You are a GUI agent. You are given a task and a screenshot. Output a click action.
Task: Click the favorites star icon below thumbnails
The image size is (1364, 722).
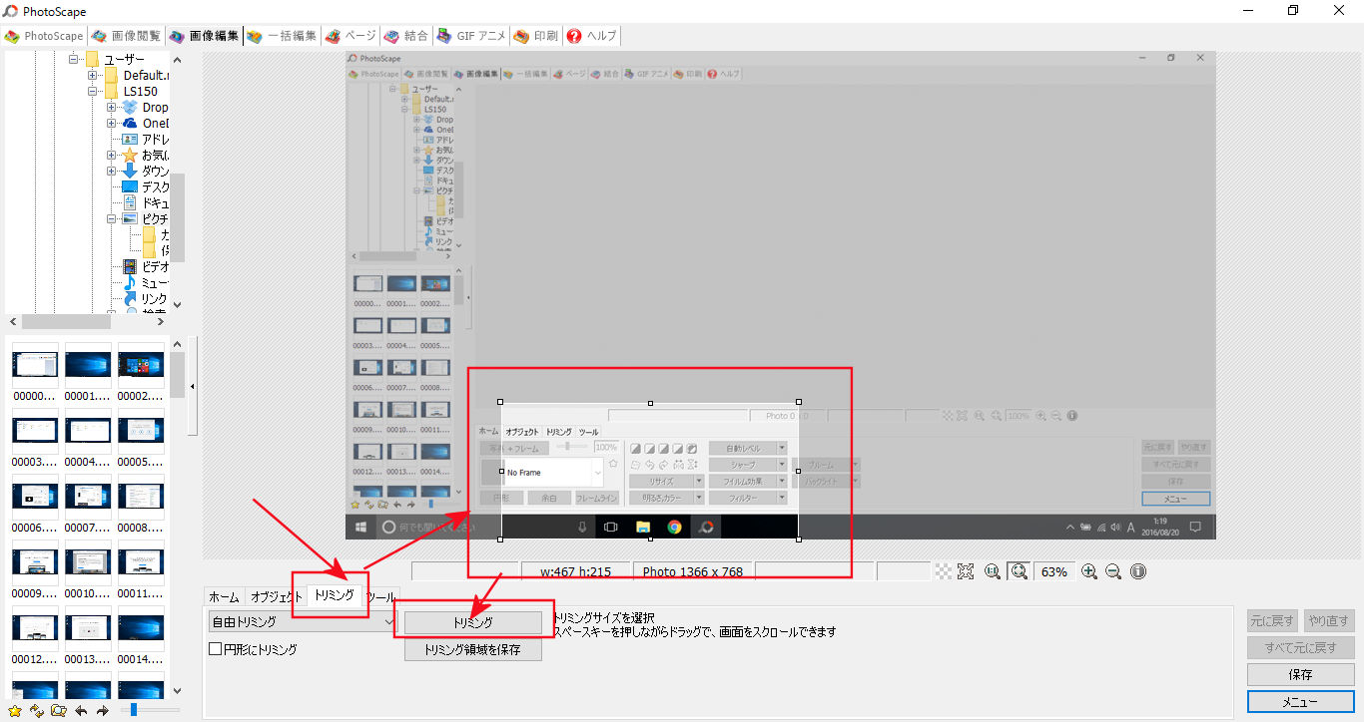[16, 711]
